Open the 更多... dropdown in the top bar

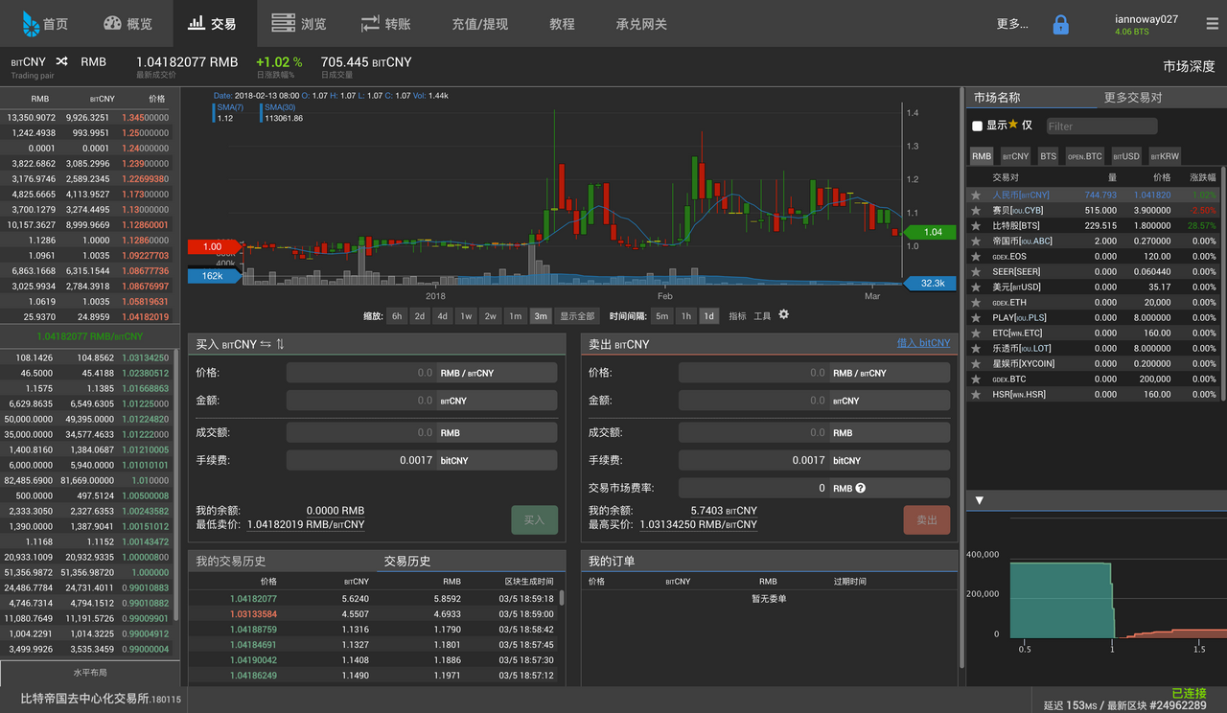click(1012, 24)
